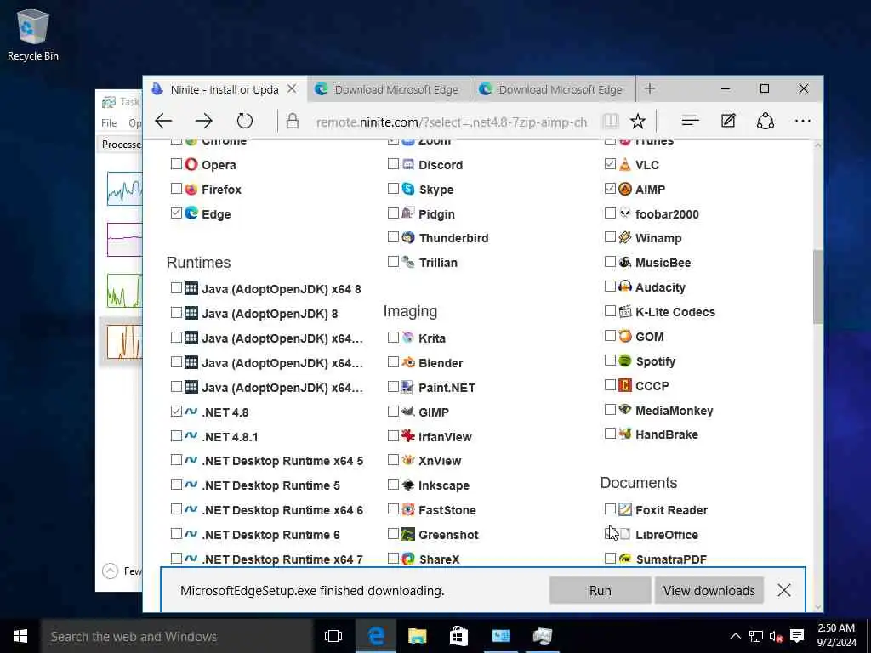871x653 pixels.
Task: Check Java (AdoptOpenJDK) x64 8 checkbox
Action: coord(176,287)
